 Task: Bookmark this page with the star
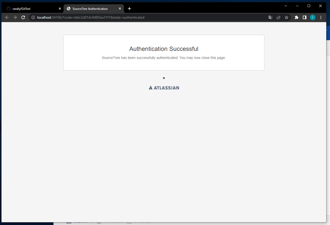287,17
